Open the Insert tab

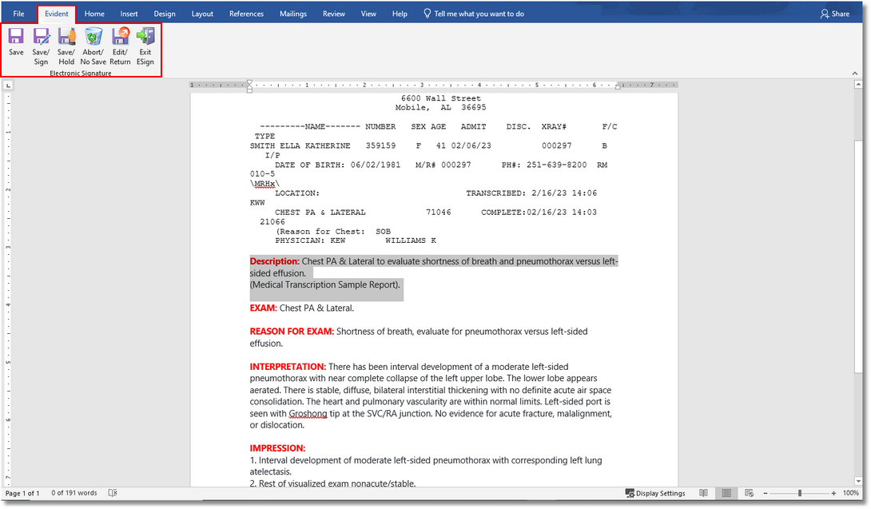[x=129, y=14]
